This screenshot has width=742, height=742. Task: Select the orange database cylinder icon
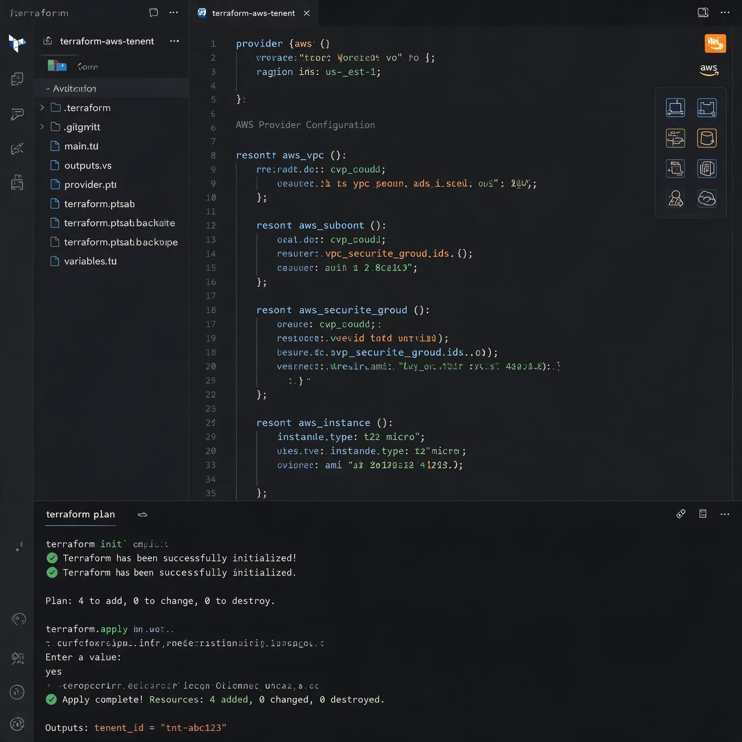click(707, 138)
